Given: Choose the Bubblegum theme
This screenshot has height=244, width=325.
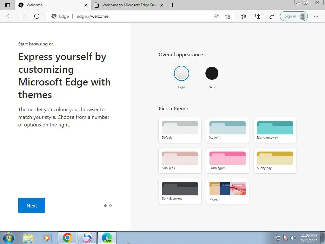Looking at the screenshot, I should (227, 160).
